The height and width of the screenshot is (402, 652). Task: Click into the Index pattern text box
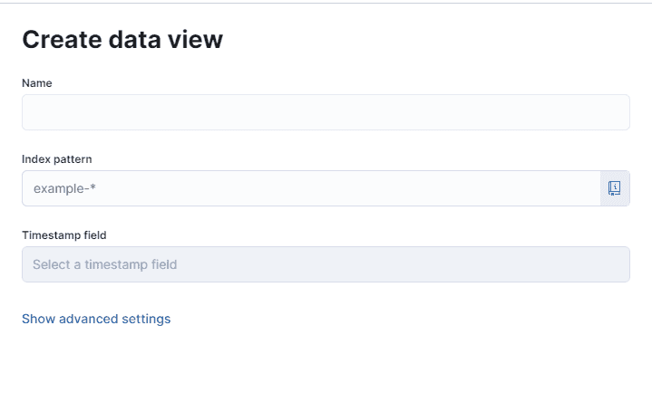pos(311,188)
